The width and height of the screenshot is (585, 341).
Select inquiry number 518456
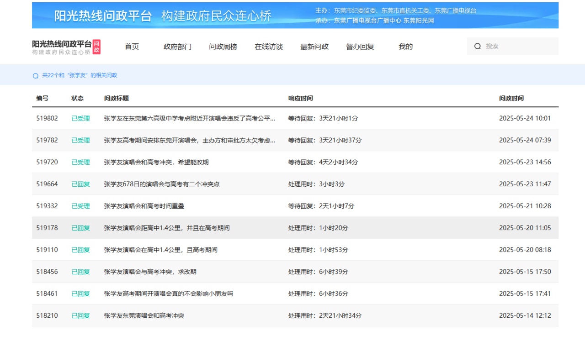pos(47,272)
